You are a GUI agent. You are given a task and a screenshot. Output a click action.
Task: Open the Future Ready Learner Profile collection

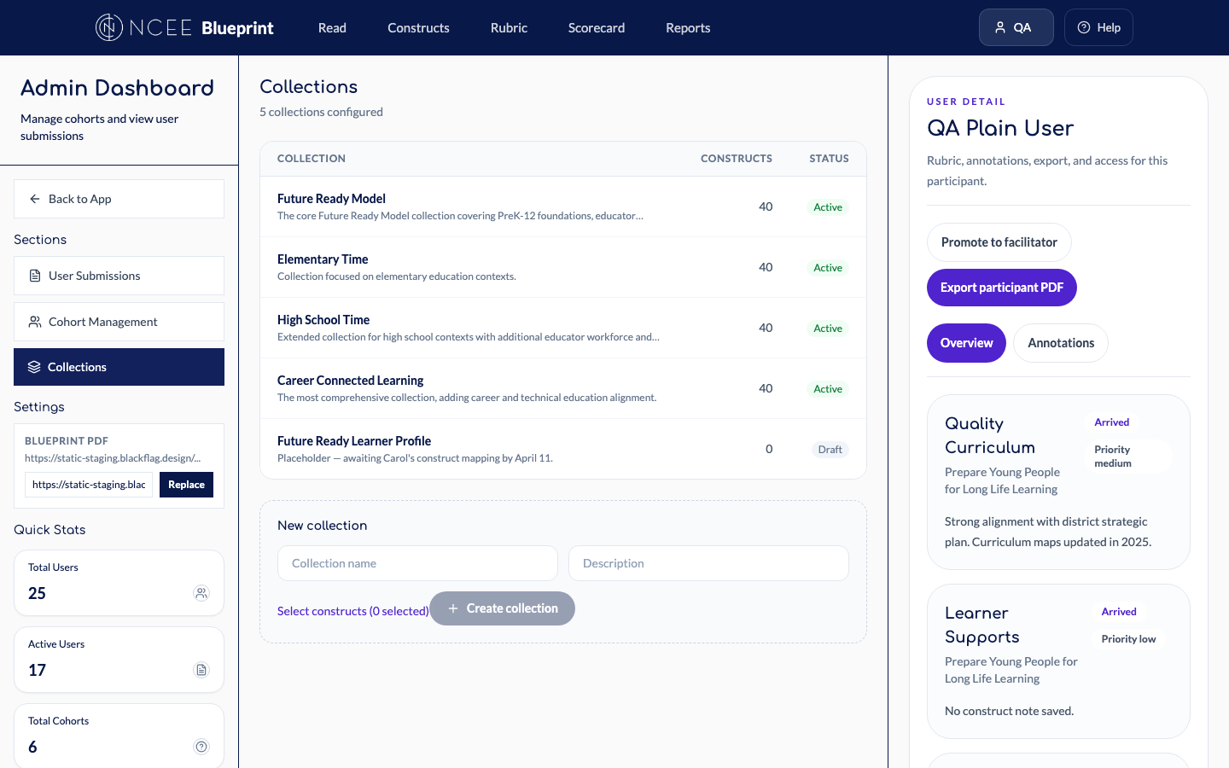(x=353, y=441)
